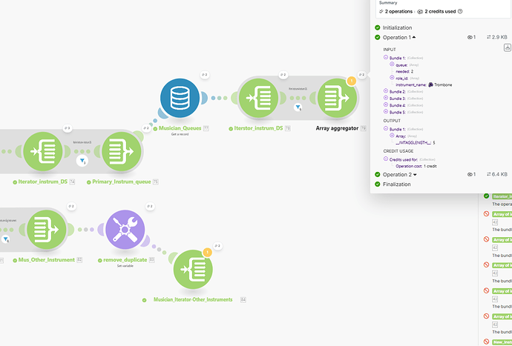Select the Musician_Iterator-Other_Instruments iterator module

point(193,270)
